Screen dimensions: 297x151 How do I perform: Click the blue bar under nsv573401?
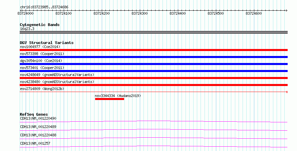coord(154,71)
